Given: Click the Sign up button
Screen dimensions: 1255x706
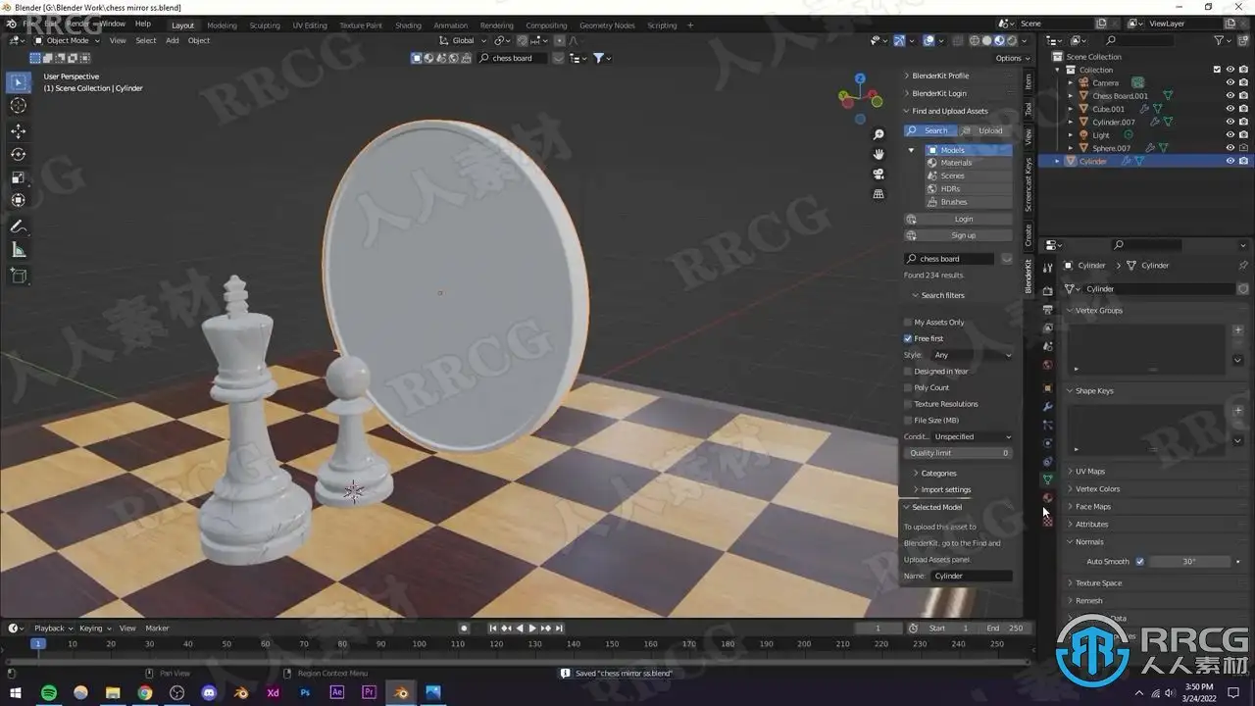Looking at the screenshot, I should click(x=958, y=235).
